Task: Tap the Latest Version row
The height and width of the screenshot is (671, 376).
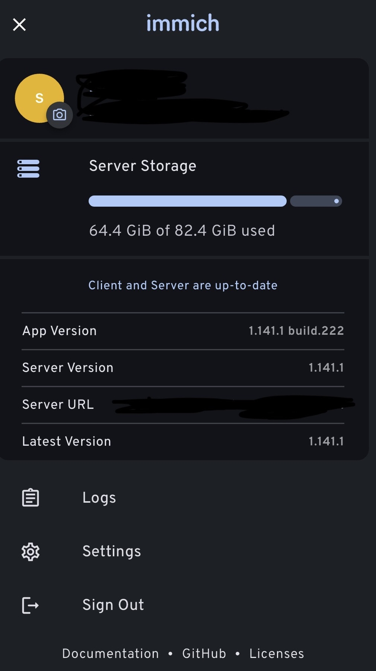Action: coord(183,442)
